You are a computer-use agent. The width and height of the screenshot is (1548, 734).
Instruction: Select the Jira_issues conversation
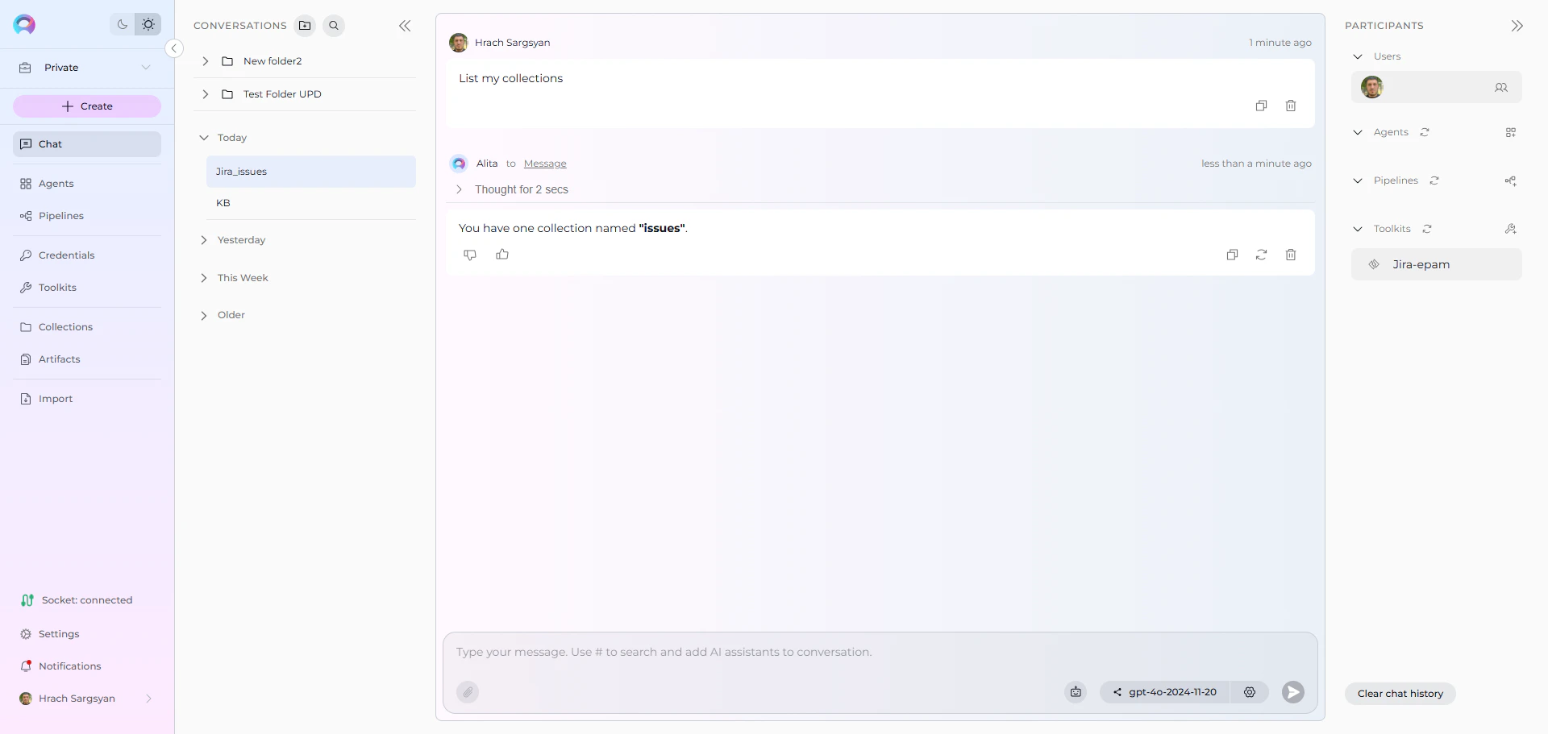point(311,171)
